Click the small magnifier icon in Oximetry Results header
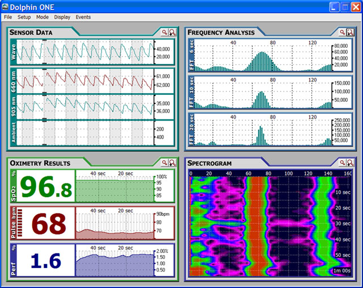The image size is (363, 288). pyautogui.click(x=164, y=162)
